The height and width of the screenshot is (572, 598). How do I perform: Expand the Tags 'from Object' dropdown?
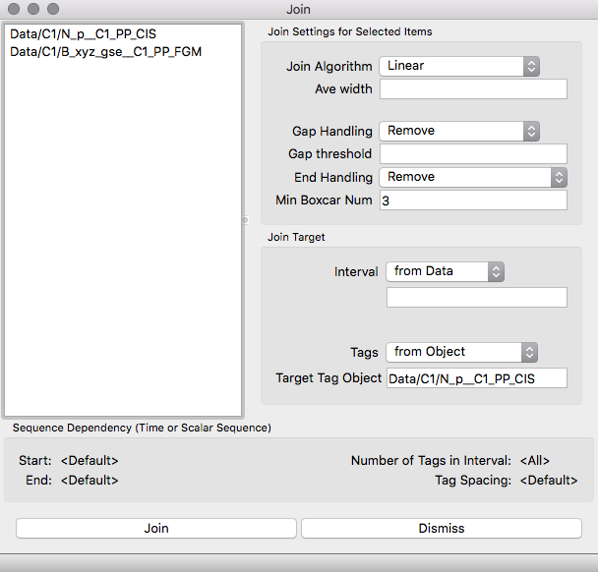461,352
